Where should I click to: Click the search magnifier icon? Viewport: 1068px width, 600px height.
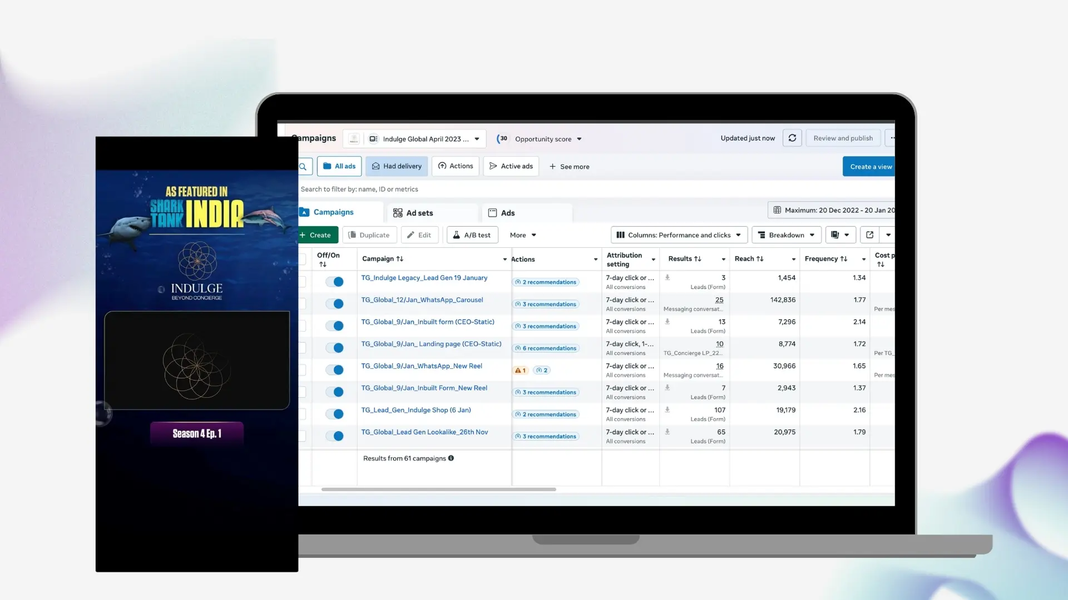[x=304, y=167]
